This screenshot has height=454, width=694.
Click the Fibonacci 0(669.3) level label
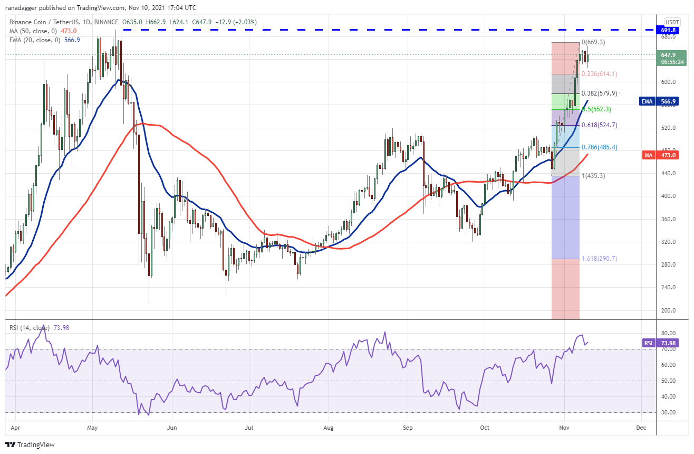[x=593, y=42]
